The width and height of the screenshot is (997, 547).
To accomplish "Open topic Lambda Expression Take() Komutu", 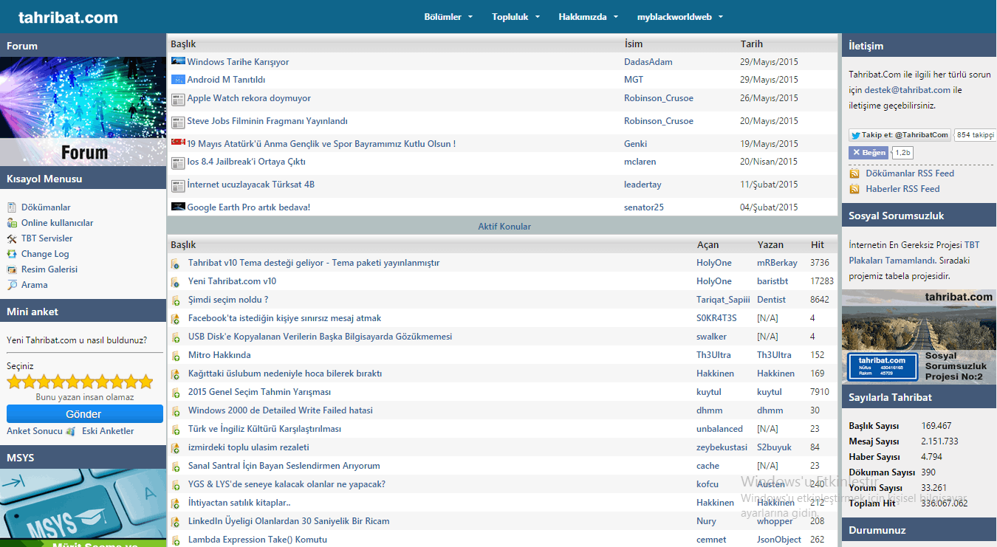I will [257, 540].
